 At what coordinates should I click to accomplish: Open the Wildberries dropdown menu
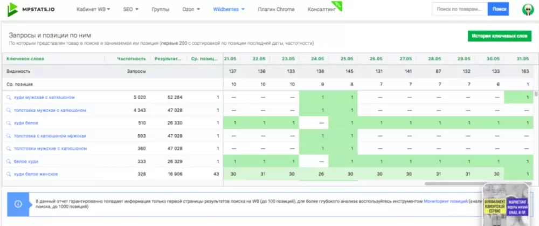tap(229, 10)
